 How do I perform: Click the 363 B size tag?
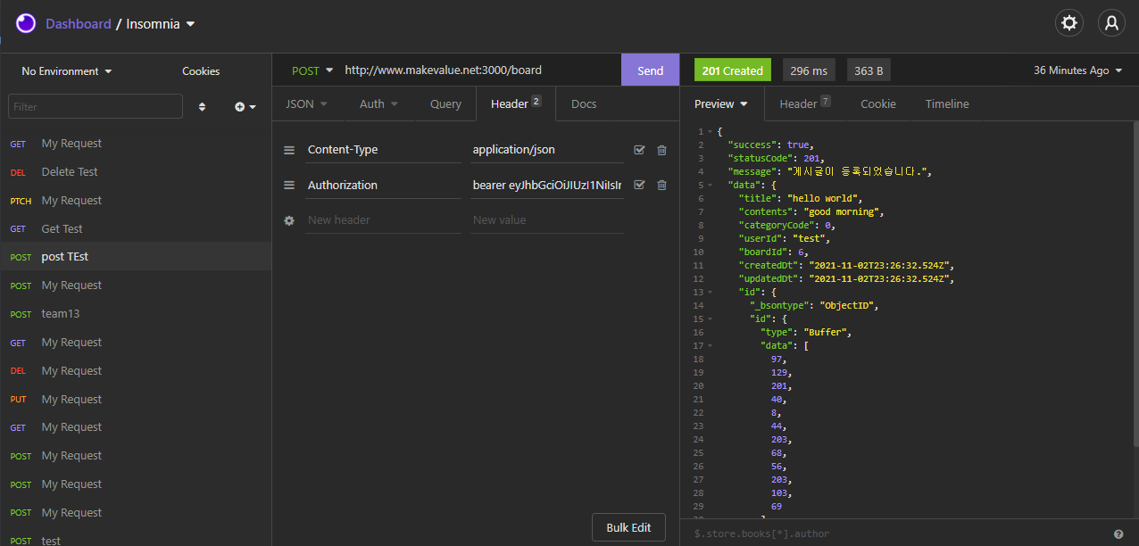869,70
